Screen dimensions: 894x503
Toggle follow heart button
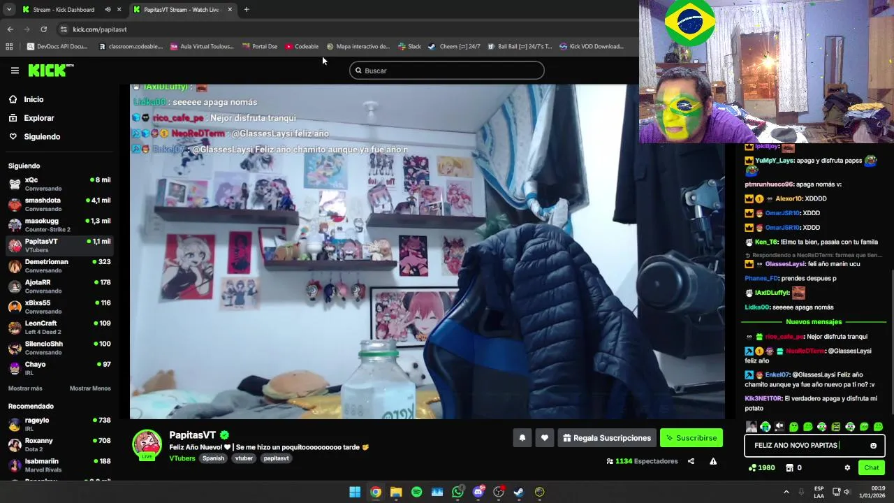[x=544, y=438]
